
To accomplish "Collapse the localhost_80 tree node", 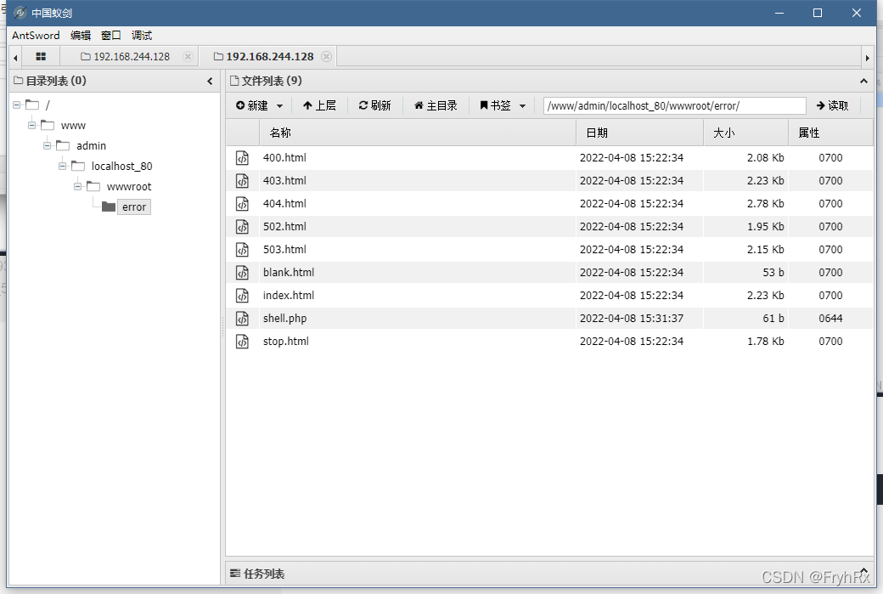I will [x=62, y=166].
